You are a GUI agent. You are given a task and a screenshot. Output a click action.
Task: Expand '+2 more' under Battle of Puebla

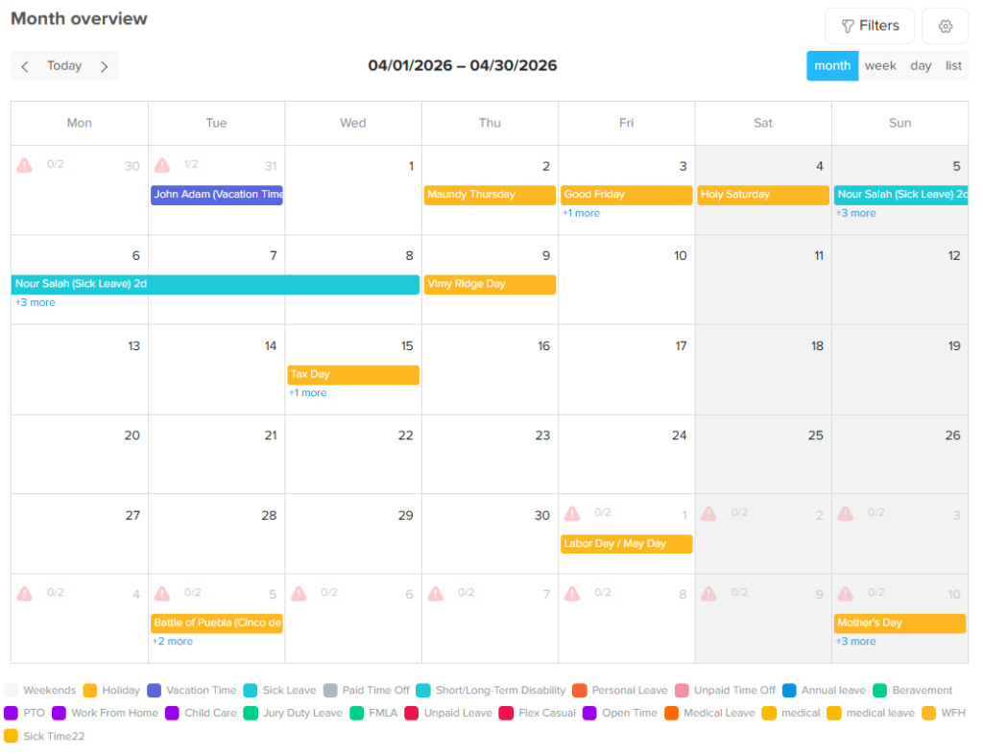(173, 641)
